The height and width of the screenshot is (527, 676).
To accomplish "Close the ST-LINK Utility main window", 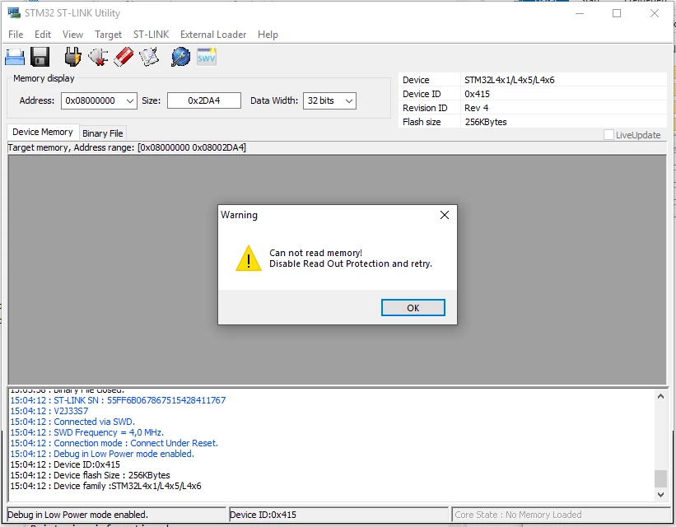I will [x=655, y=13].
